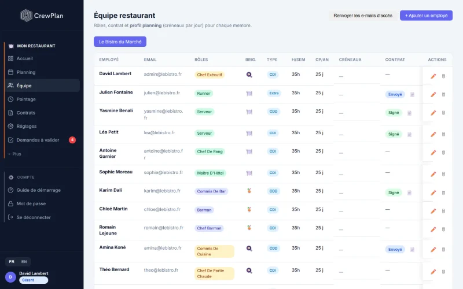Edit Amina Koné with pencil icon
Screen dimensions: 463x289
click(x=433, y=250)
